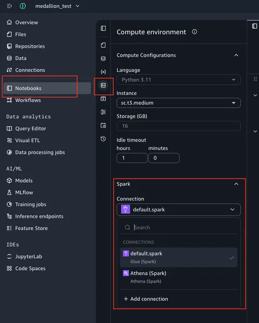Open compute environment panel icon
259x323 pixels.
103,85
